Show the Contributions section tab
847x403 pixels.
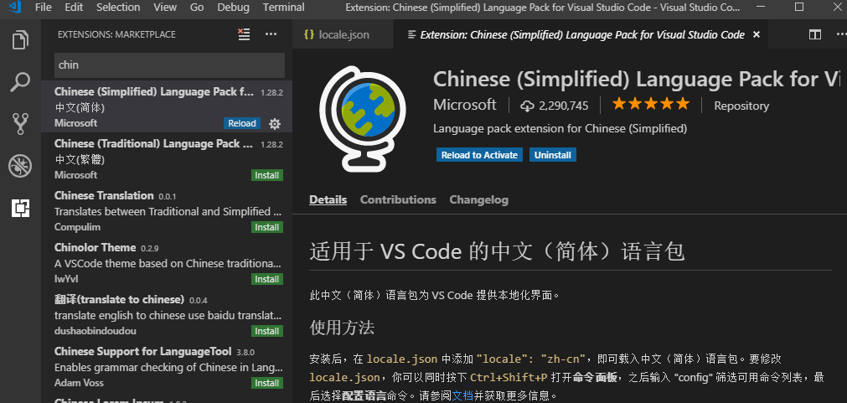398,200
